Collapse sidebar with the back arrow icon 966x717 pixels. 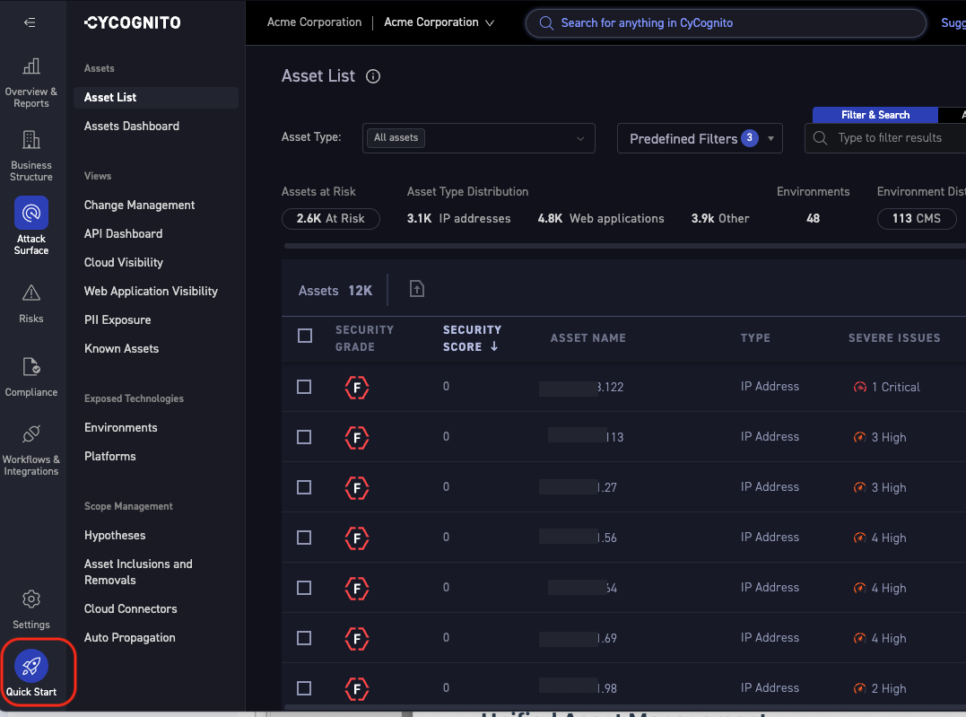30,22
